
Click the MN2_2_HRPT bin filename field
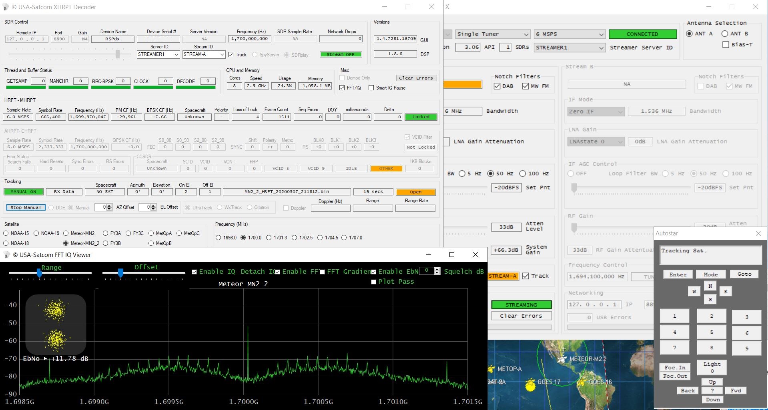pos(287,192)
